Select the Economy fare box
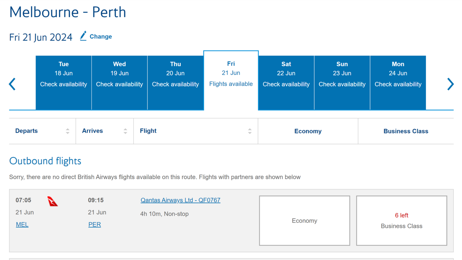The width and height of the screenshot is (462, 260). tap(304, 220)
